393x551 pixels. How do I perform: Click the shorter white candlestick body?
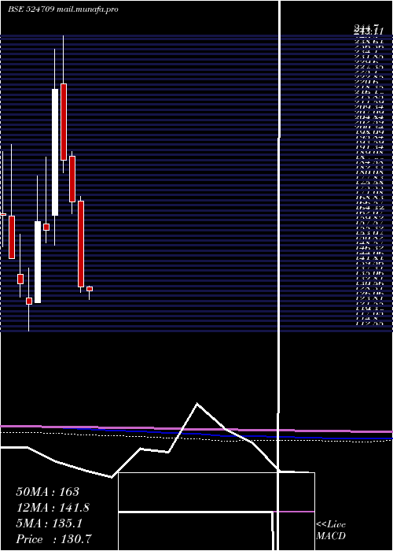[38, 262]
